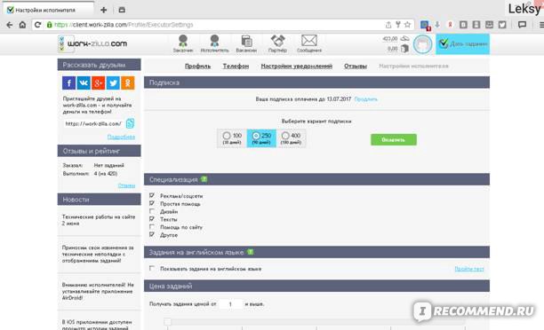The width and height of the screenshot is (544, 330).
Task: Toggle the Реклама/соцсети checkbox
Action: 152,196
